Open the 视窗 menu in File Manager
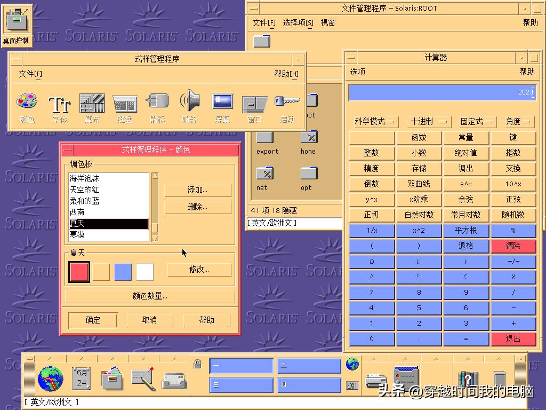 click(x=328, y=23)
